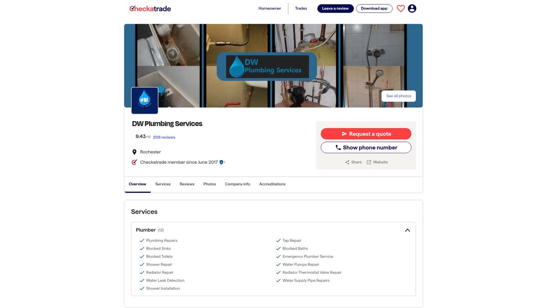Collapse the Plumber services section chevron

point(408,230)
